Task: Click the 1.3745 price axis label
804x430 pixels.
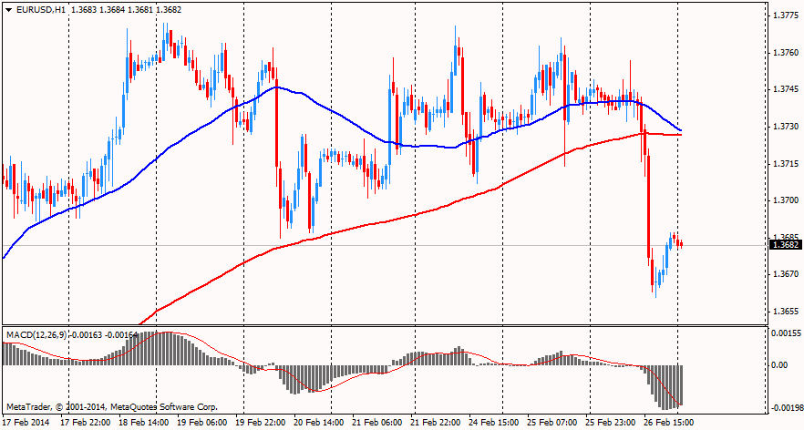Action: coord(787,89)
